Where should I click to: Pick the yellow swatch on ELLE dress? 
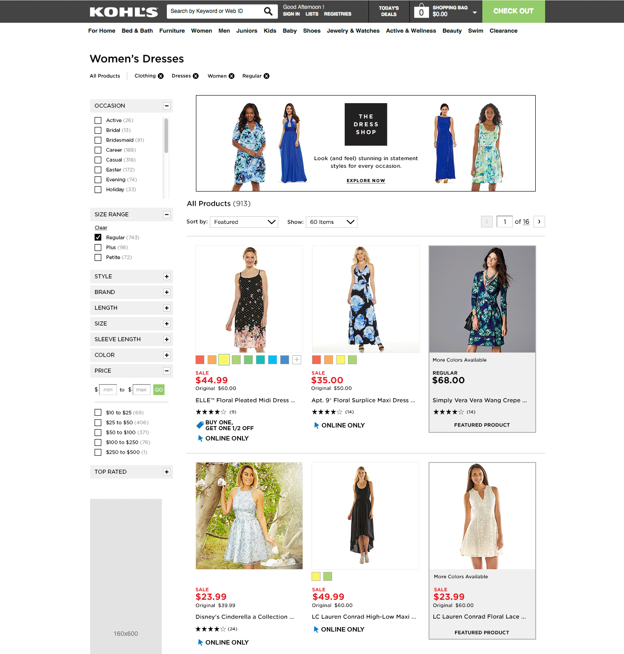[x=224, y=360]
